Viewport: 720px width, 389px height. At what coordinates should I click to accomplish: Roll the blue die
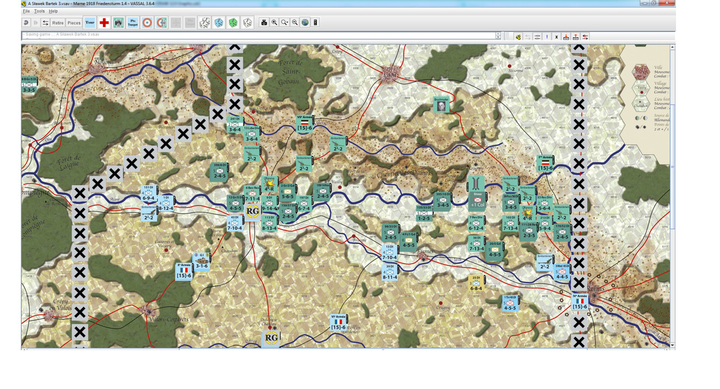[x=219, y=22]
